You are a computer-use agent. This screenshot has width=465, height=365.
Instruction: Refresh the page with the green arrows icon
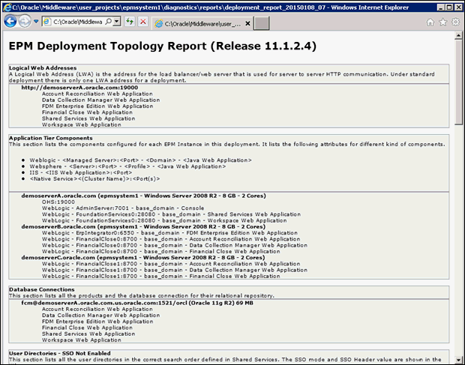[130, 21]
